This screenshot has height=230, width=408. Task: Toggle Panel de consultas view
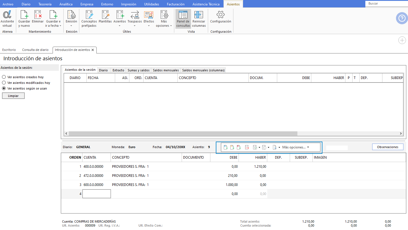tap(183, 19)
